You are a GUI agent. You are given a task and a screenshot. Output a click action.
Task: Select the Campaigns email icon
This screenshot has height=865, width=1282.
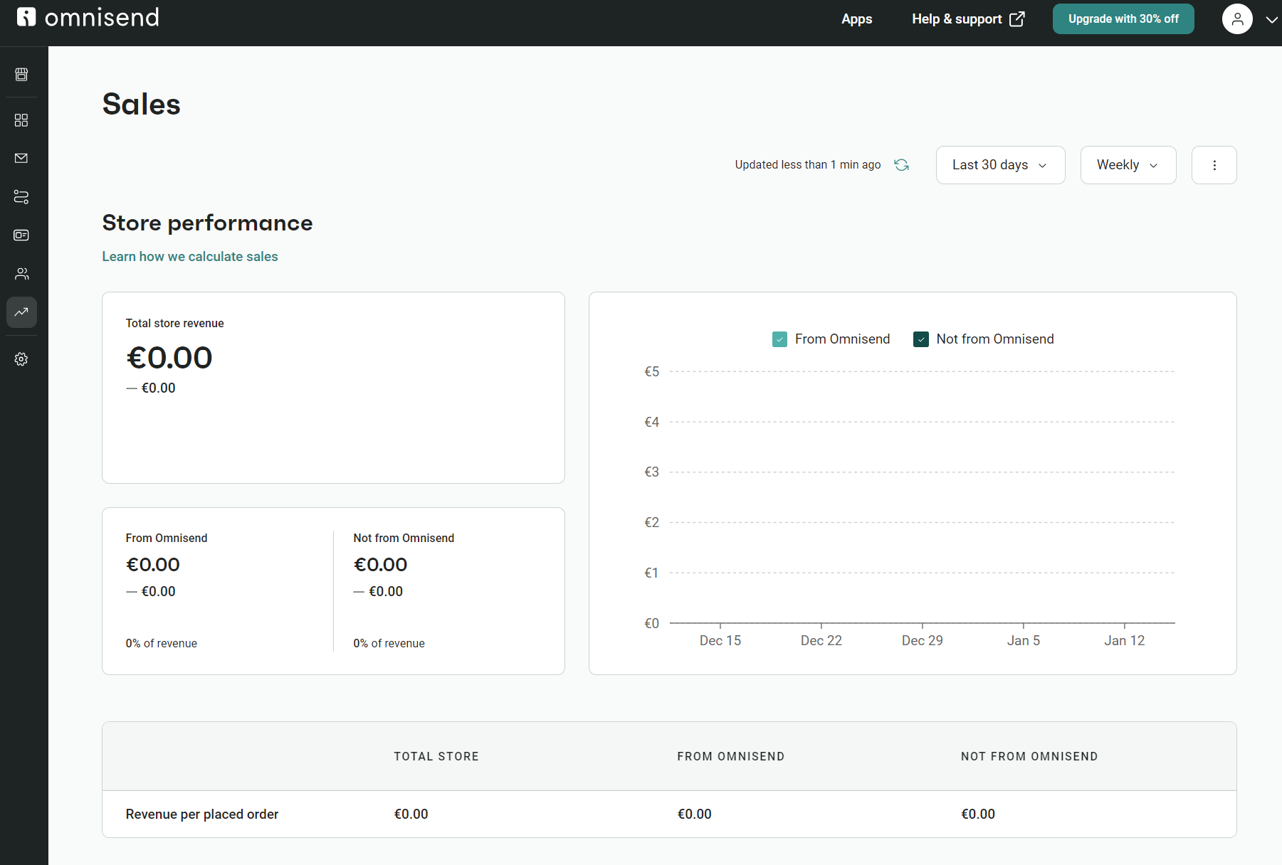pyautogui.click(x=21, y=158)
